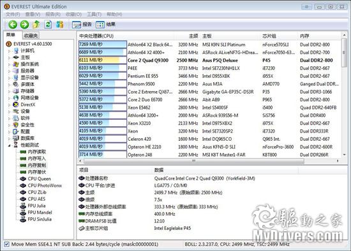Switch to the 菜单 tab

[x=11, y=35]
